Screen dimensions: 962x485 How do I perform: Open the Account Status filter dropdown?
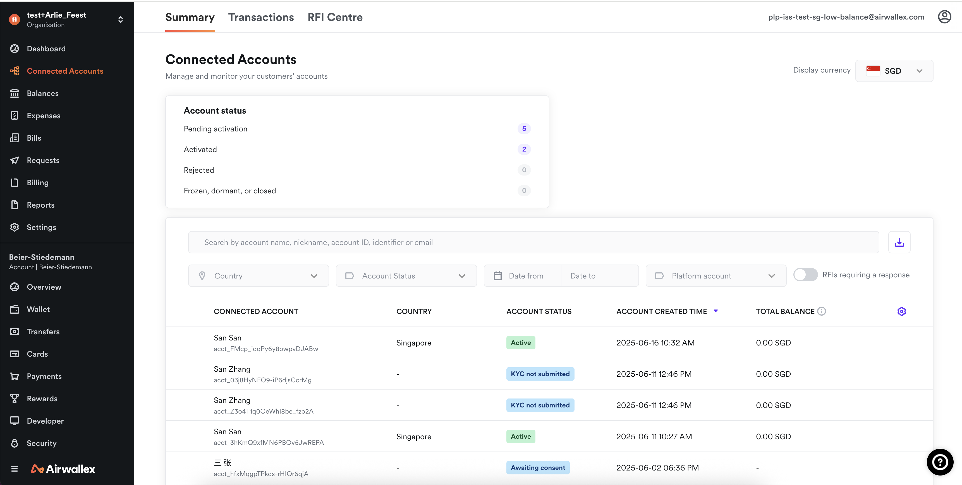coord(406,275)
